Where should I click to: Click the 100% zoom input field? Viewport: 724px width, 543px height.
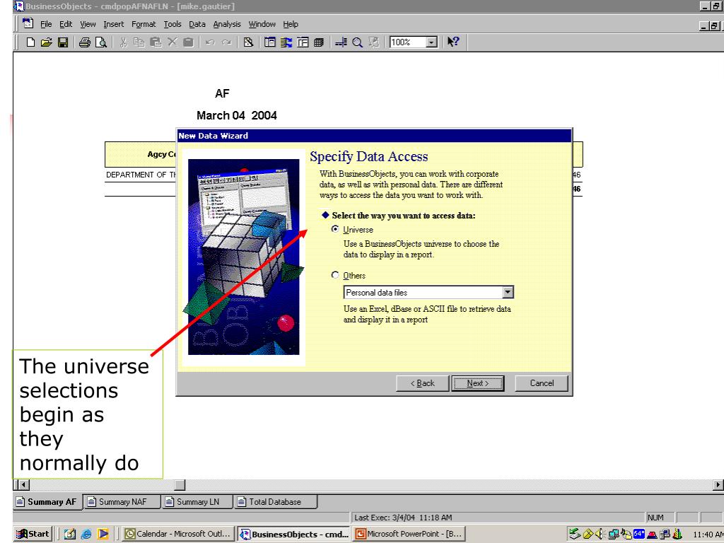click(407, 42)
